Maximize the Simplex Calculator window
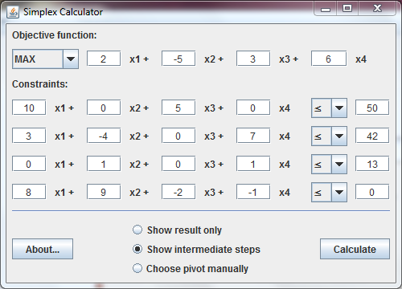This screenshot has width=402, height=289. click(347, 9)
